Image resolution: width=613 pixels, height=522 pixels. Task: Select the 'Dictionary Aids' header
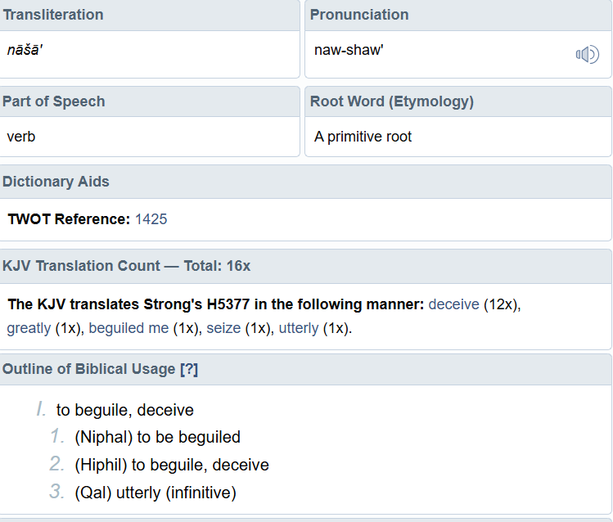point(56,182)
